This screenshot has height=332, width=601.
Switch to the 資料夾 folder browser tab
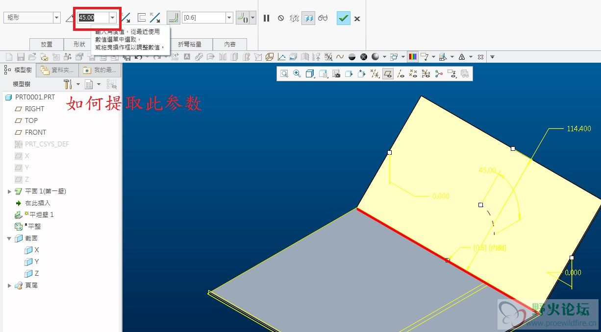pyautogui.click(x=58, y=70)
